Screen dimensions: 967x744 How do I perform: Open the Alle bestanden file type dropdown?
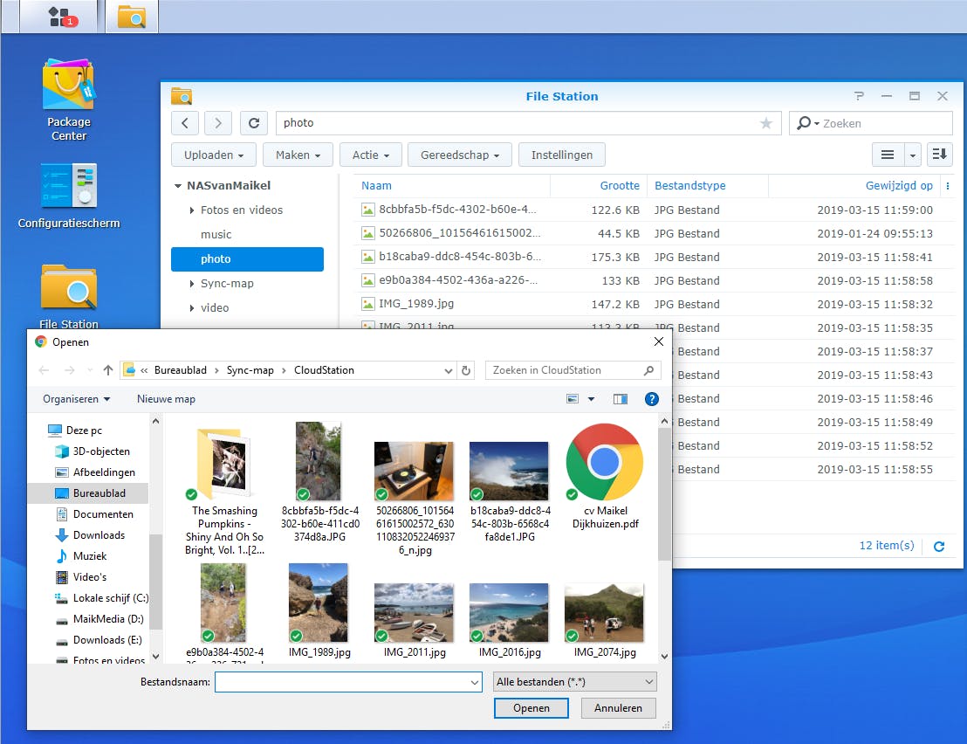point(574,681)
